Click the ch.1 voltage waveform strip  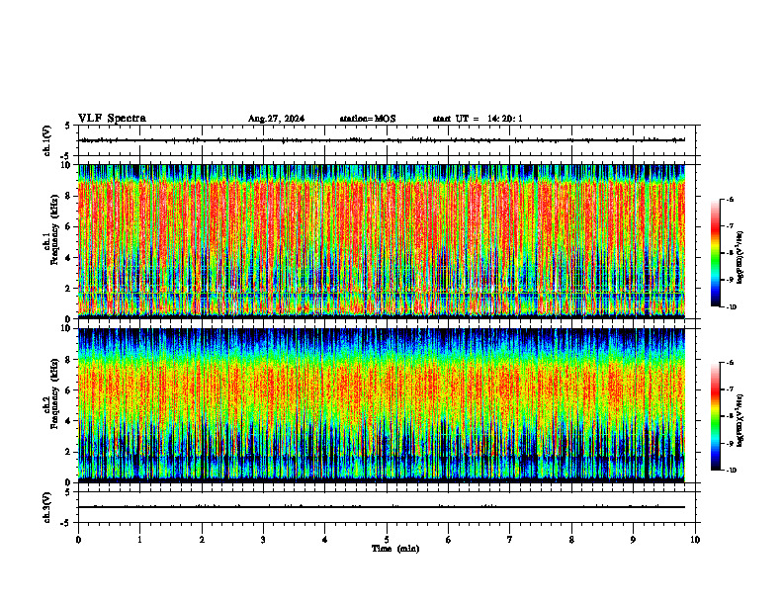pos(382,140)
